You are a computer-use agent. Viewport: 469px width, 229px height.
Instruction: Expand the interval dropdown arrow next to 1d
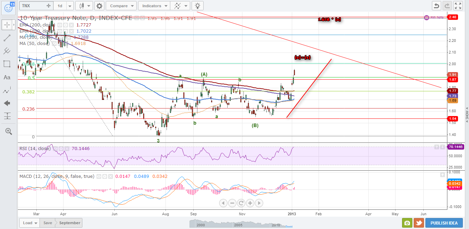click(x=70, y=6)
